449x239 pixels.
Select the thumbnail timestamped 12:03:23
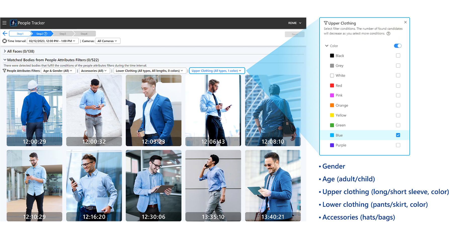click(153, 110)
